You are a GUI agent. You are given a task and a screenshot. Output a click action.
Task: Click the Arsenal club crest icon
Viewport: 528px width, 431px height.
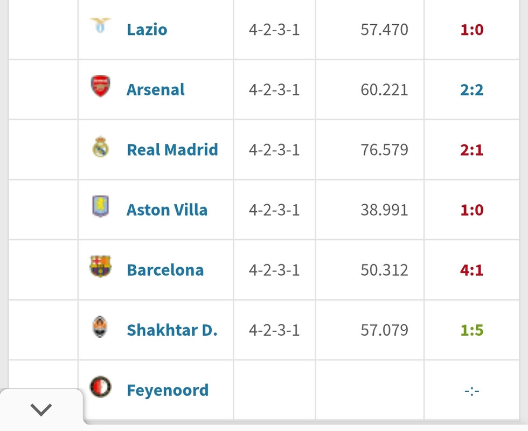pos(100,86)
